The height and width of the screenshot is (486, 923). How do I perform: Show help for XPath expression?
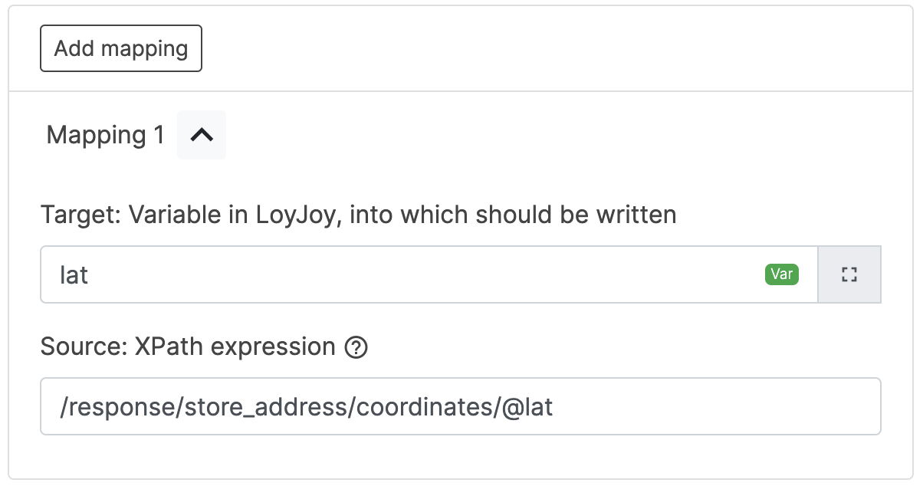(x=356, y=348)
